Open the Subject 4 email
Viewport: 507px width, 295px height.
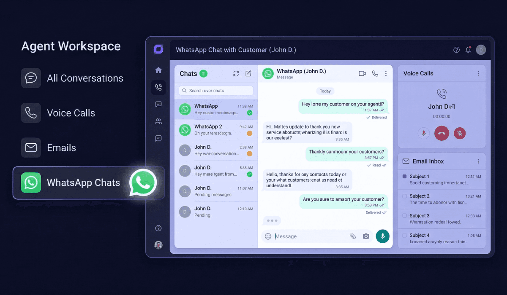(442, 238)
